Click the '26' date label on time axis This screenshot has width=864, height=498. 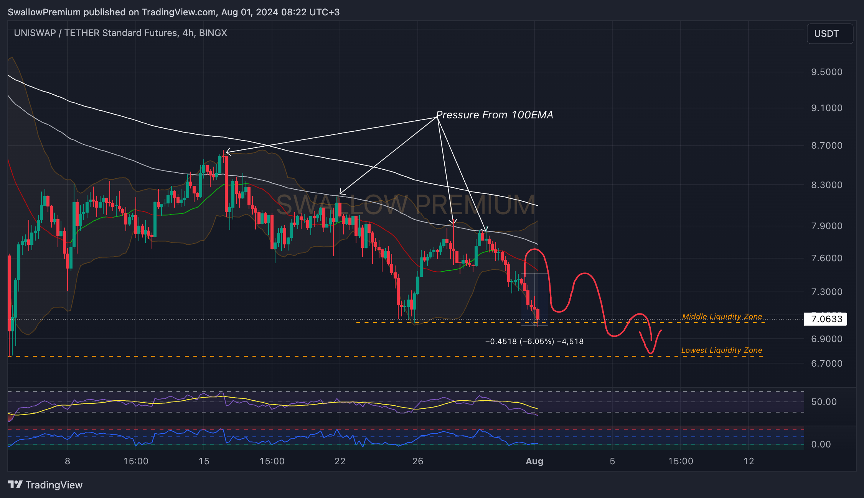tap(418, 461)
